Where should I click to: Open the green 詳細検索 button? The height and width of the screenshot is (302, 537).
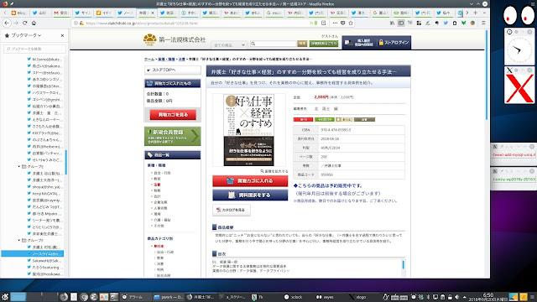pyautogui.click(x=324, y=44)
